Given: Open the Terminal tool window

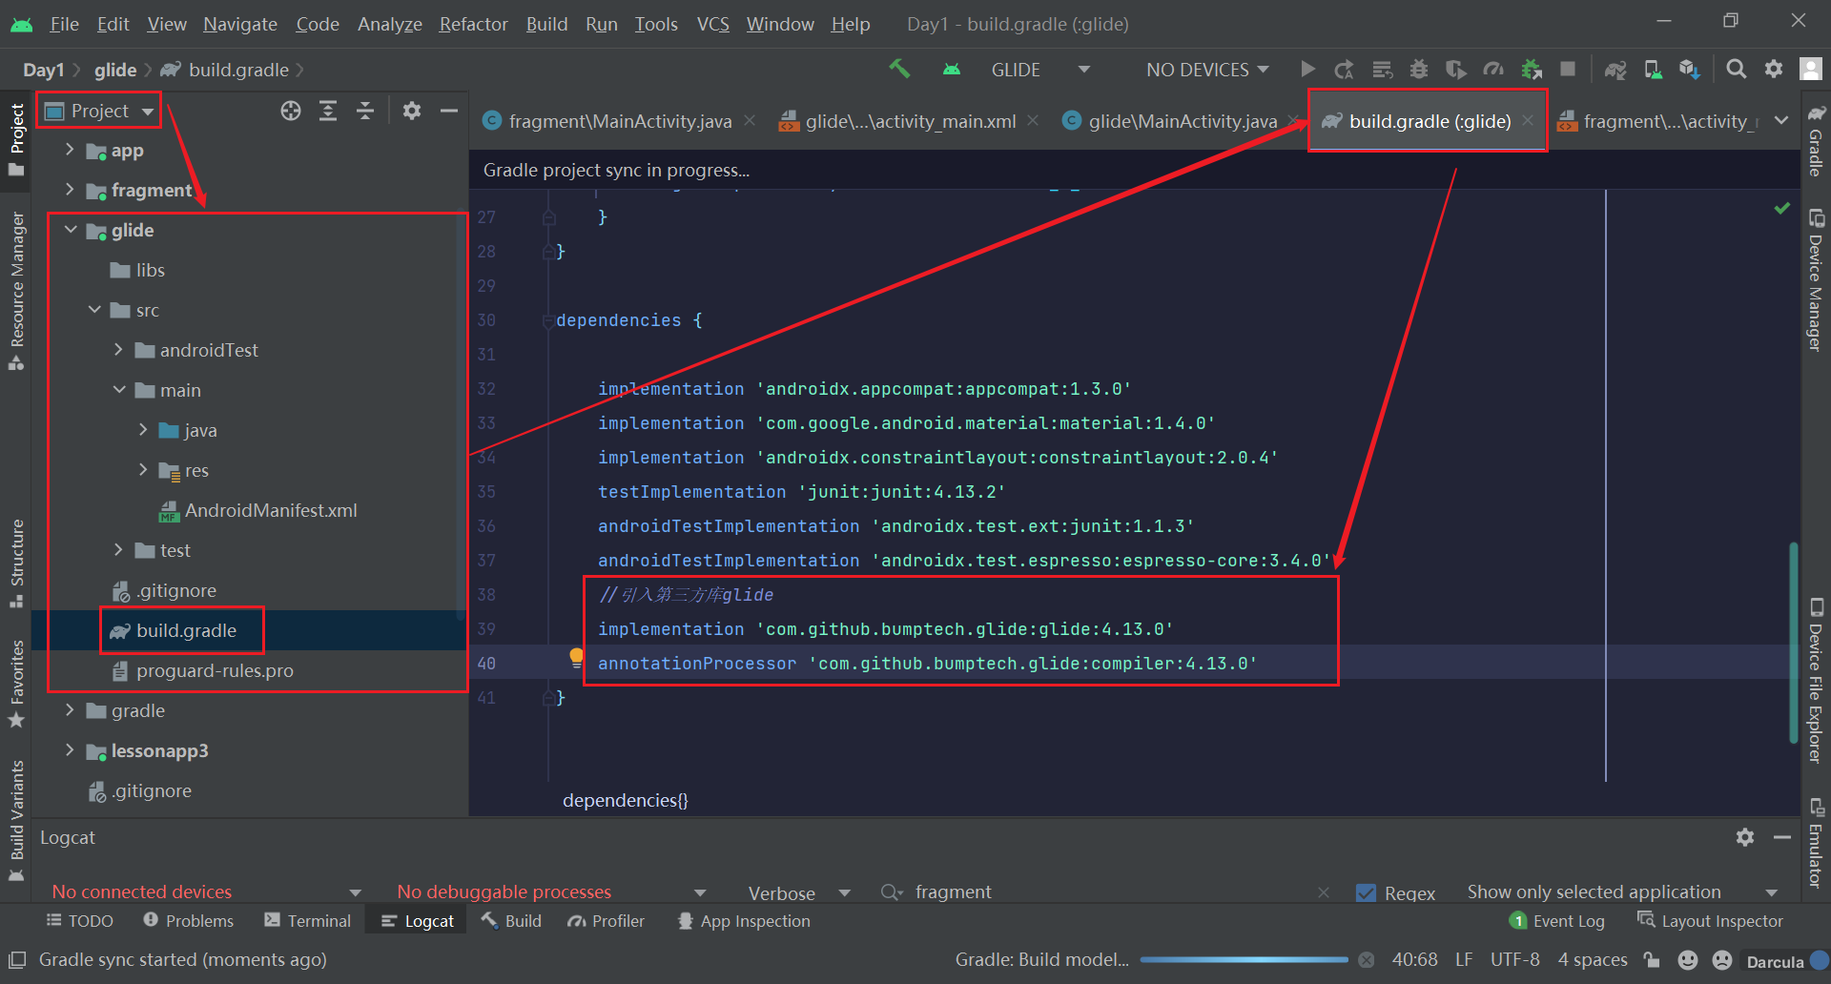Looking at the screenshot, I should tap(308, 921).
